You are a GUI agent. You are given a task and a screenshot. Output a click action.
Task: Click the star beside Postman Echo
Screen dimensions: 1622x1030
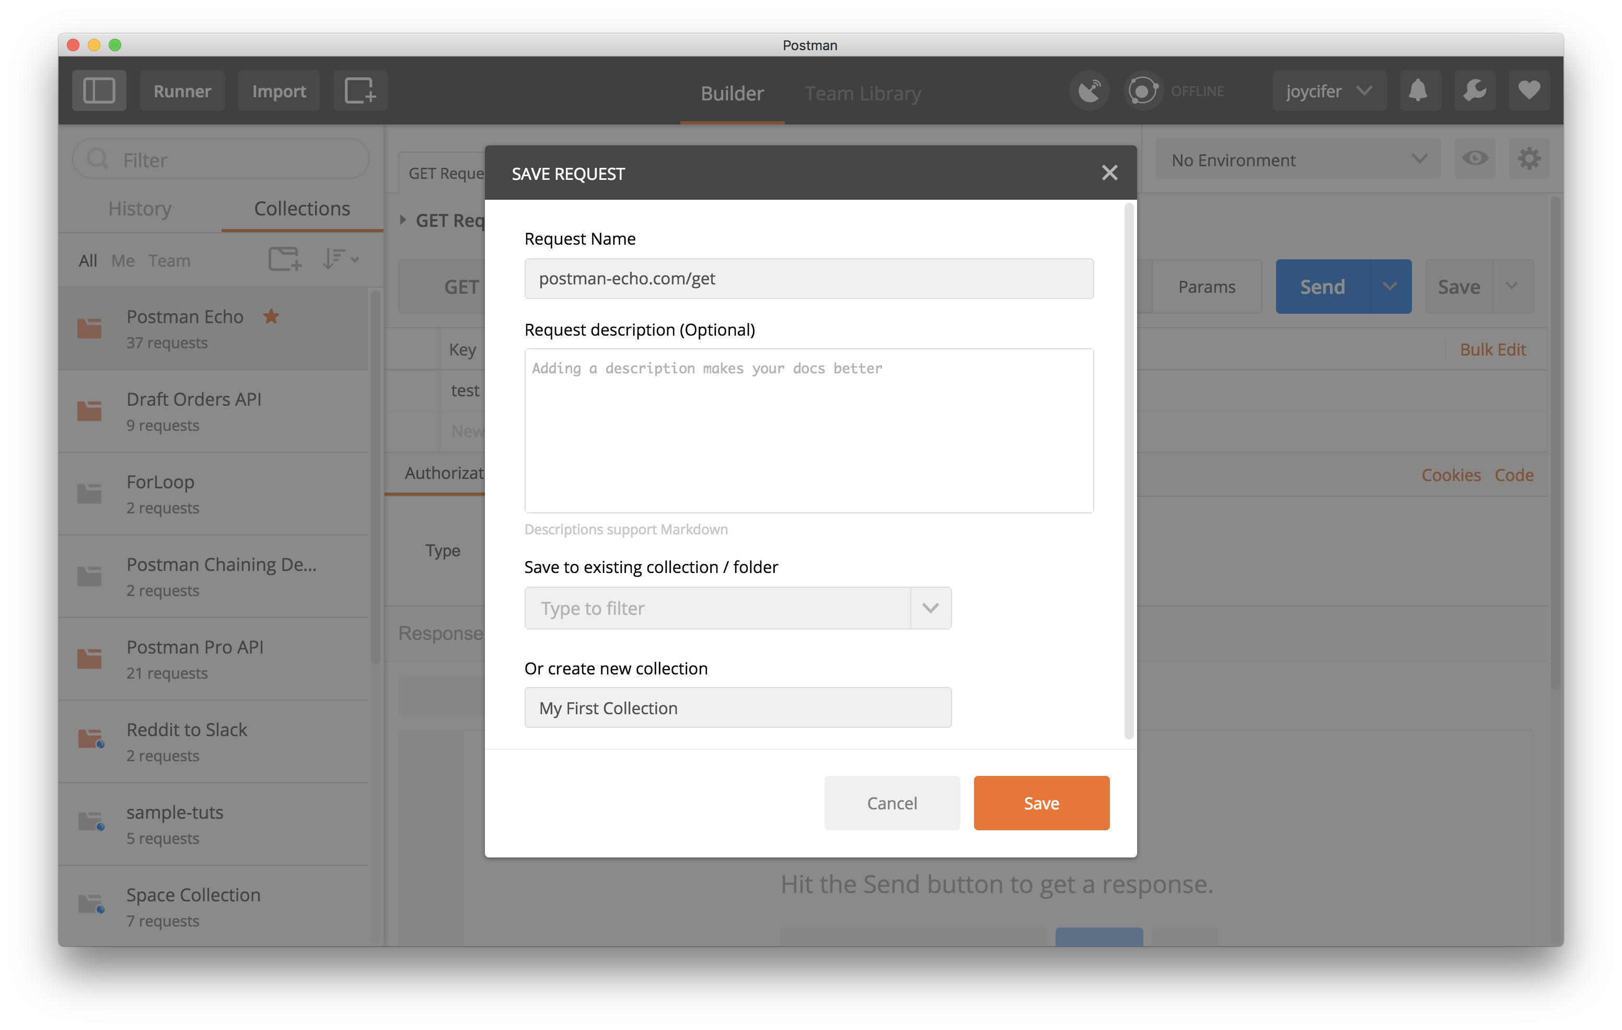271,316
